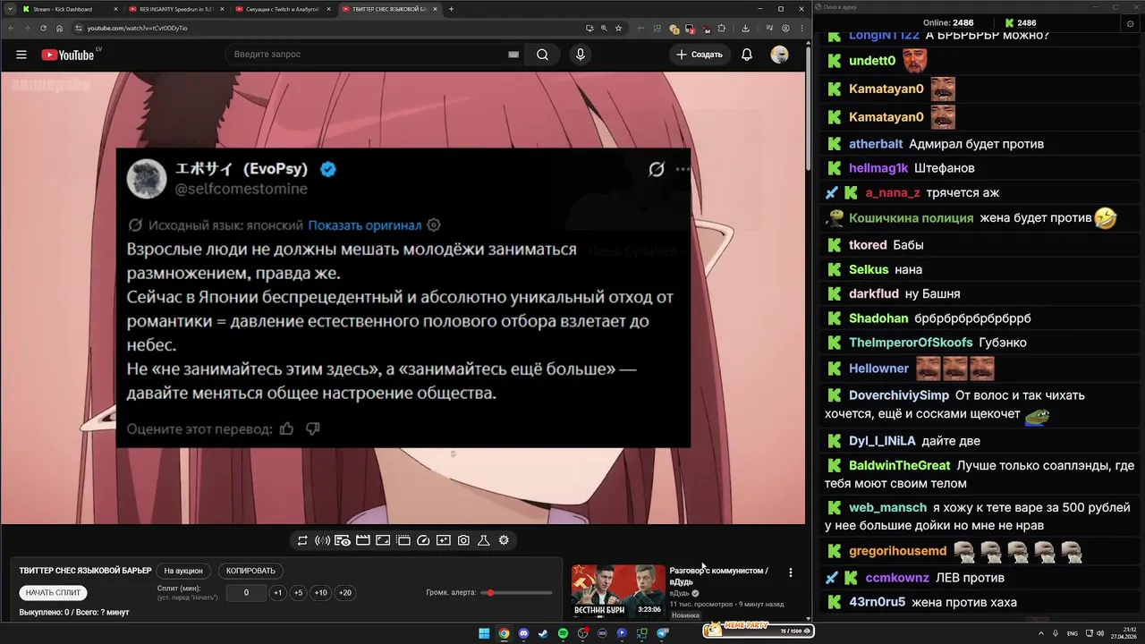1145x644 pixels.
Task: Click the sound waves icon in video toolbar
Action: coord(322,540)
